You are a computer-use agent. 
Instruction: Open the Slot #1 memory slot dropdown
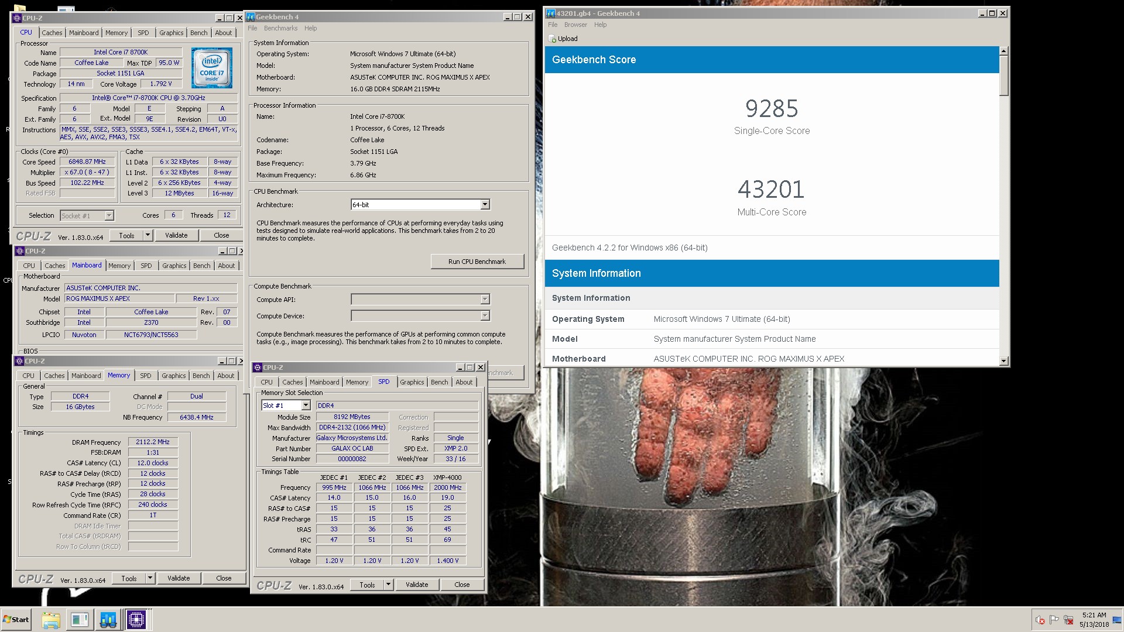coord(306,406)
